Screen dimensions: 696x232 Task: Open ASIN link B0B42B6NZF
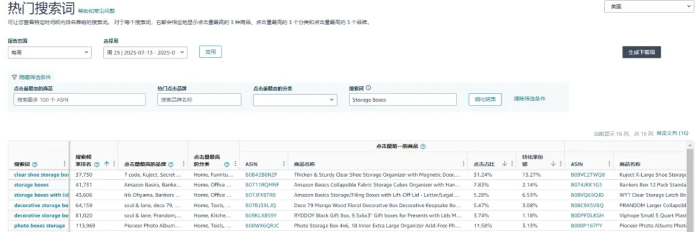(261, 175)
